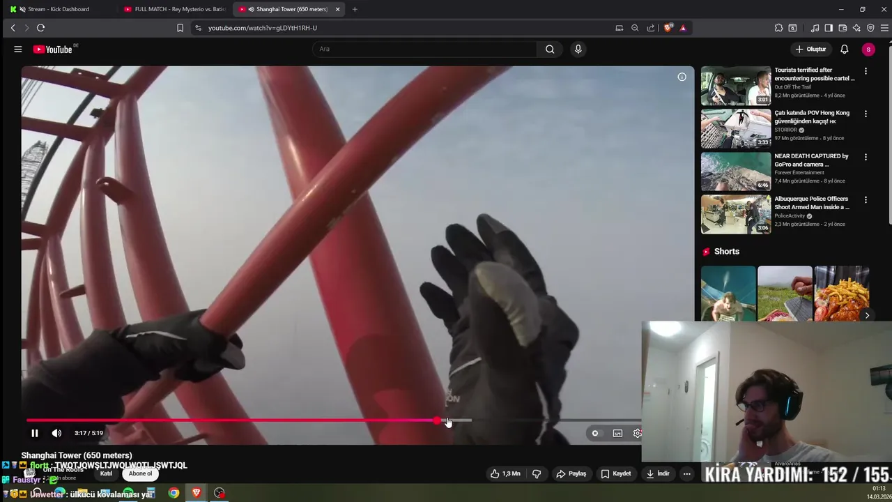Open the browser main menu

(885, 28)
